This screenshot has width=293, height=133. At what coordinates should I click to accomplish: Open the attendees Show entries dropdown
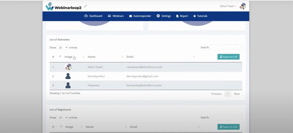tap(63, 47)
